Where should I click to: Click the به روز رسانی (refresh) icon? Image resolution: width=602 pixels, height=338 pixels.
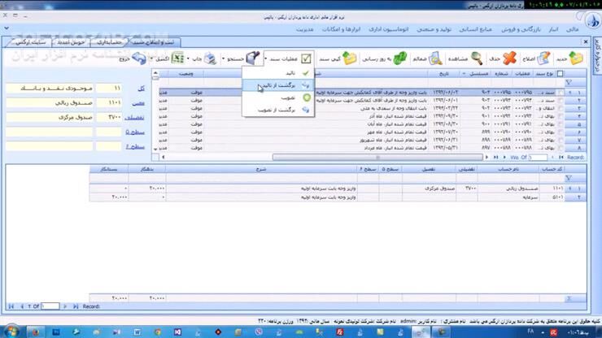[399, 58]
